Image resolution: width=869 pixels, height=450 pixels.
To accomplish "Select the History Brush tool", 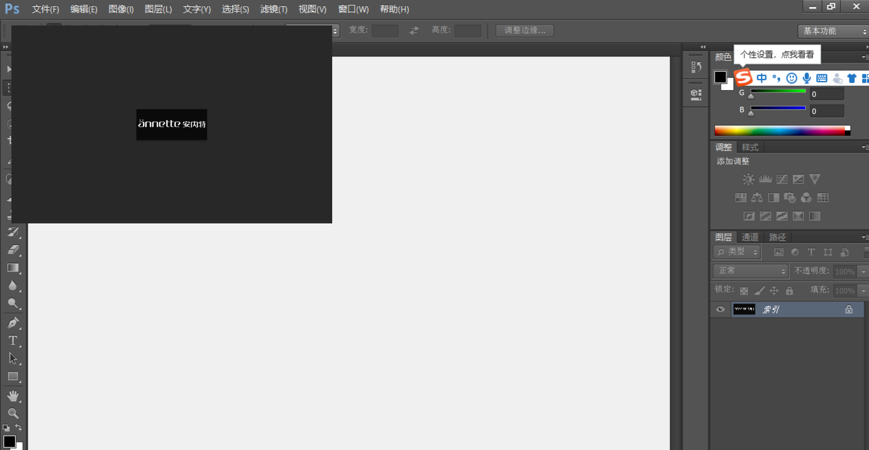I will (x=13, y=232).
